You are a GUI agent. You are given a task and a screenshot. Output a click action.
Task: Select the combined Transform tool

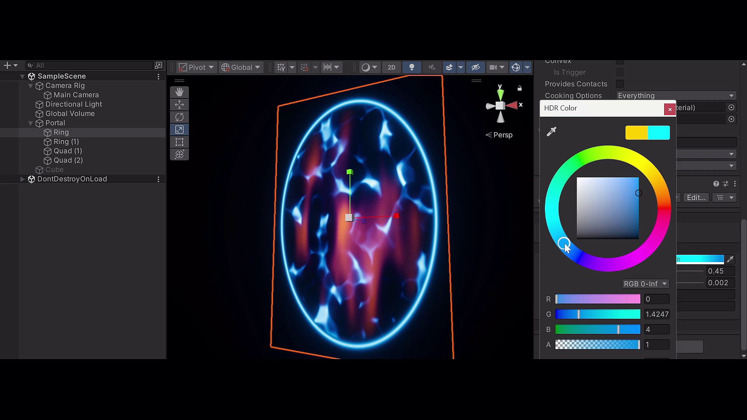[179, 154]
